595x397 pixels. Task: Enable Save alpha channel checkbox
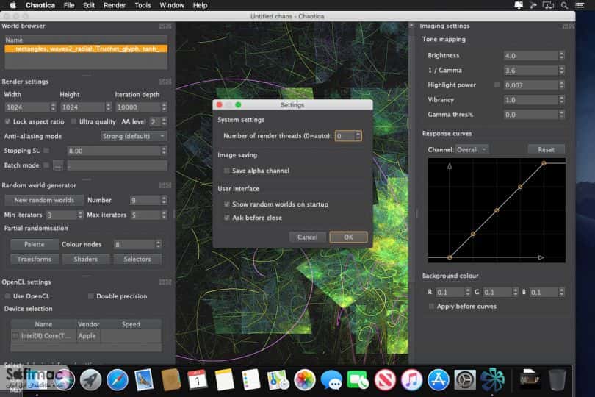click(227, 171)
